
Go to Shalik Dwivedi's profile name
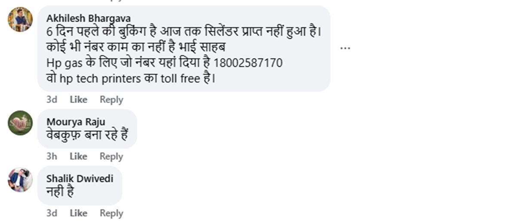click(80, 178)
